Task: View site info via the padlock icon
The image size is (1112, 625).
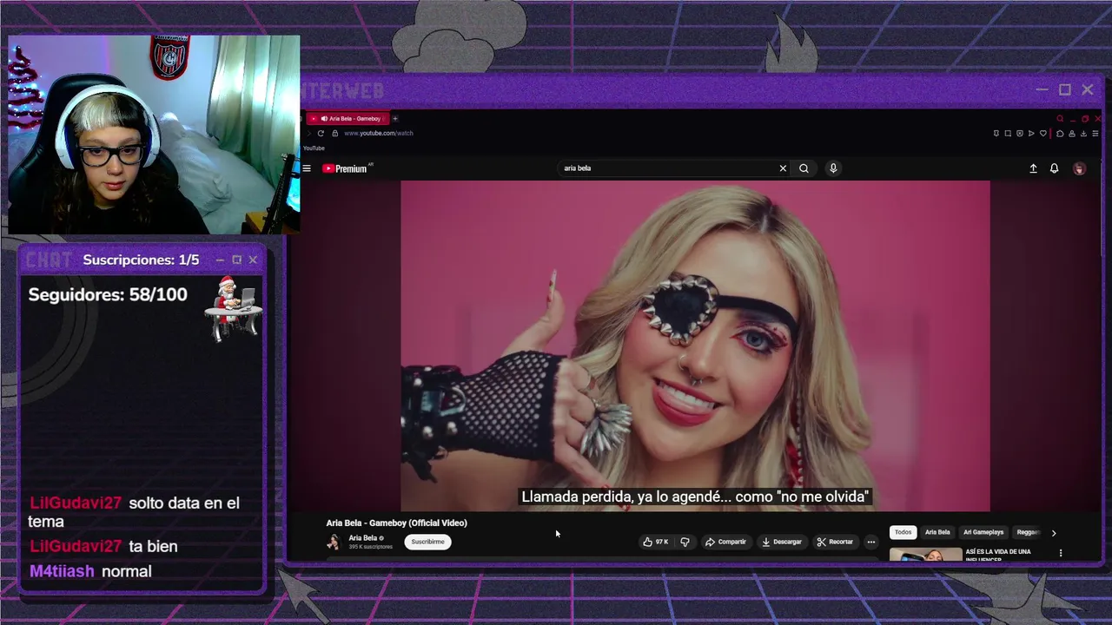Action: [x=334, y=133]
